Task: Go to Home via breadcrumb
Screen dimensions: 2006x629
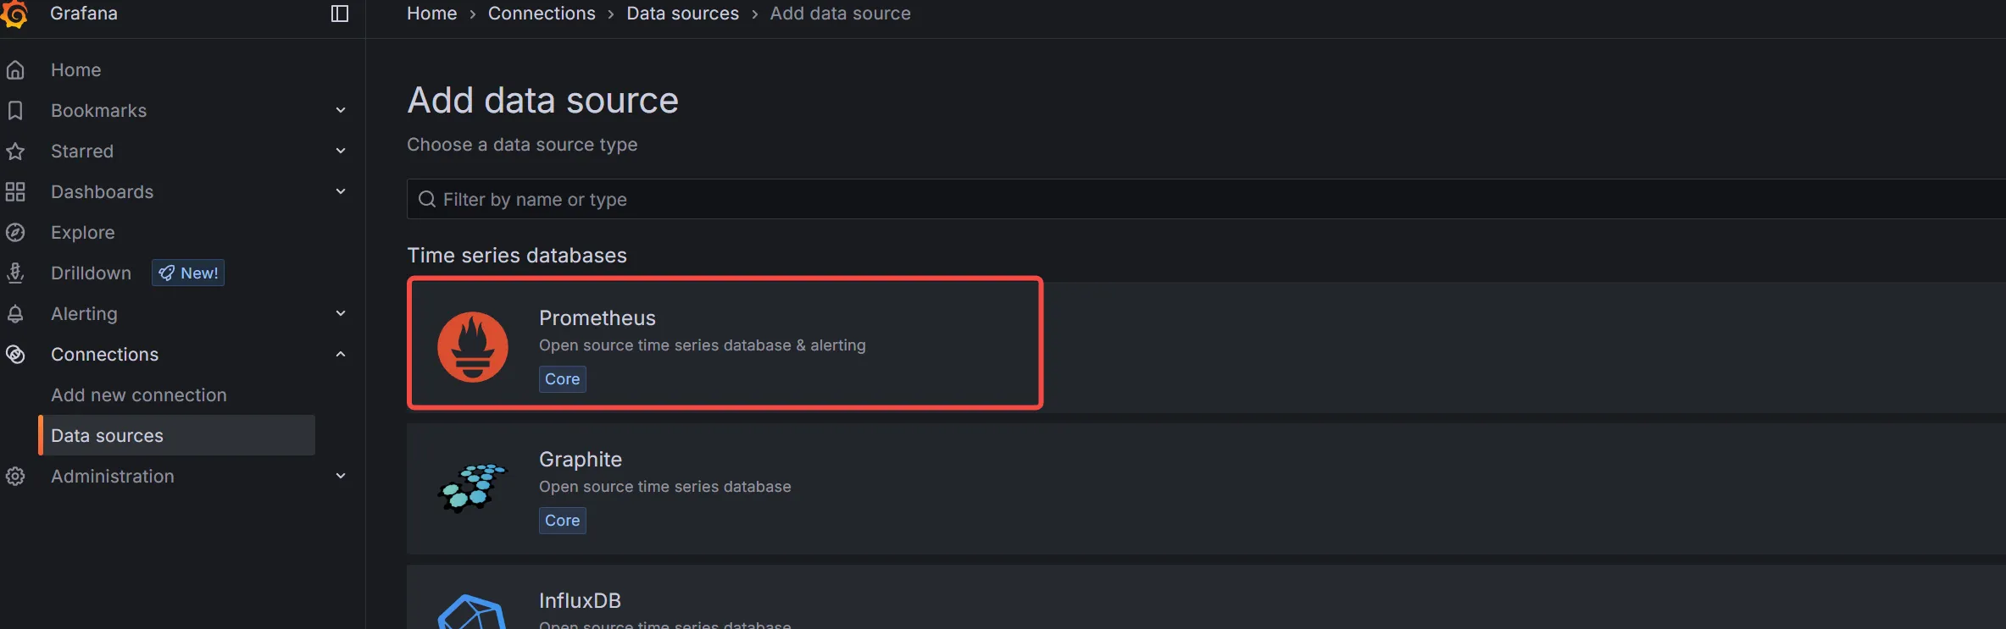Action: click(x=432, y=14)
